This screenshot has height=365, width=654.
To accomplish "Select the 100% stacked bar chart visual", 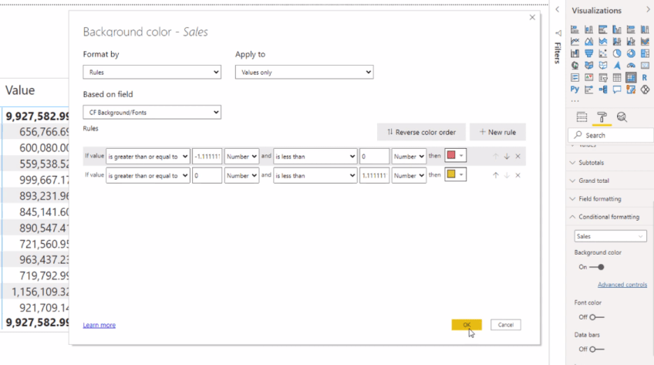I will pyautogui.click(x=631, y=29).
